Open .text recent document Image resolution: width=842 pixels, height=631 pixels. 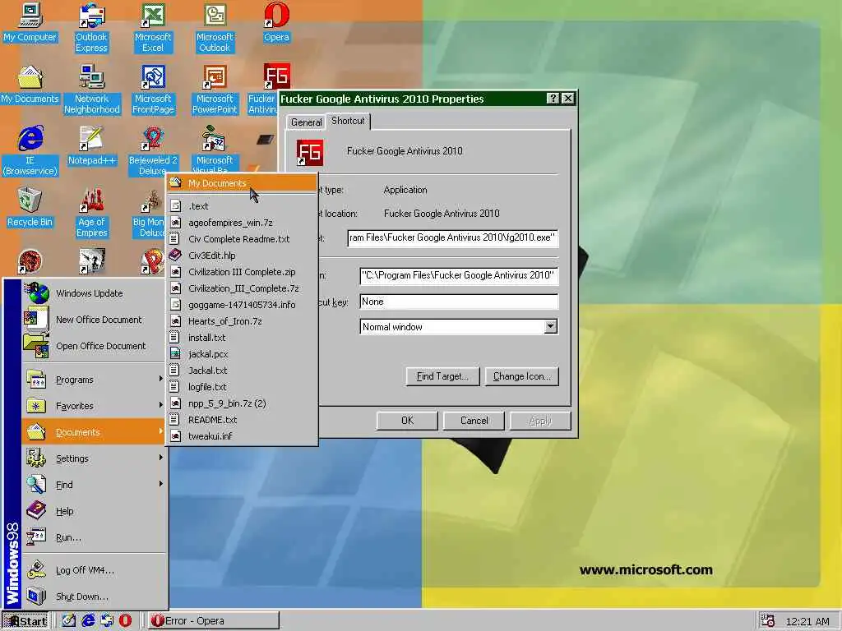click(x=242, y=206)
